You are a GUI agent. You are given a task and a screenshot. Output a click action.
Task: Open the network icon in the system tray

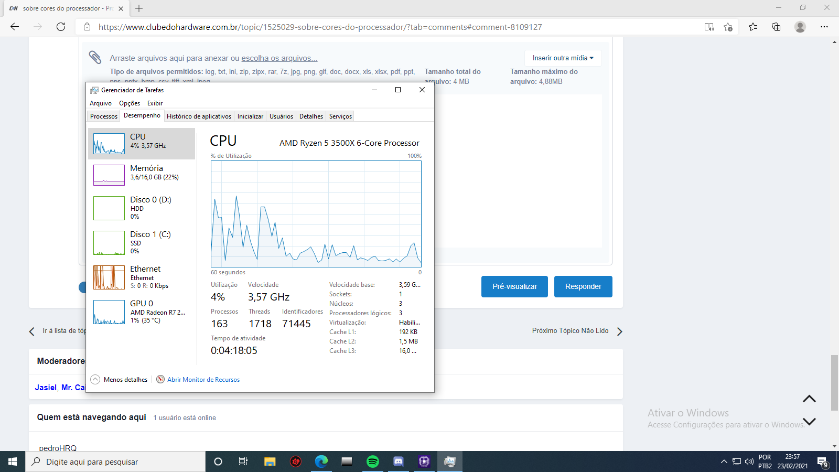point(737,462)
